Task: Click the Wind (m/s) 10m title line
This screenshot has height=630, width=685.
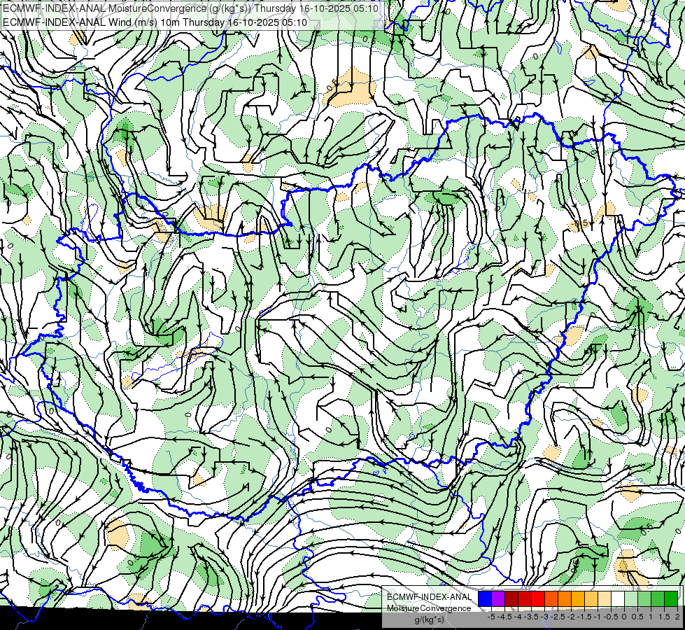Action: point(155,22)
